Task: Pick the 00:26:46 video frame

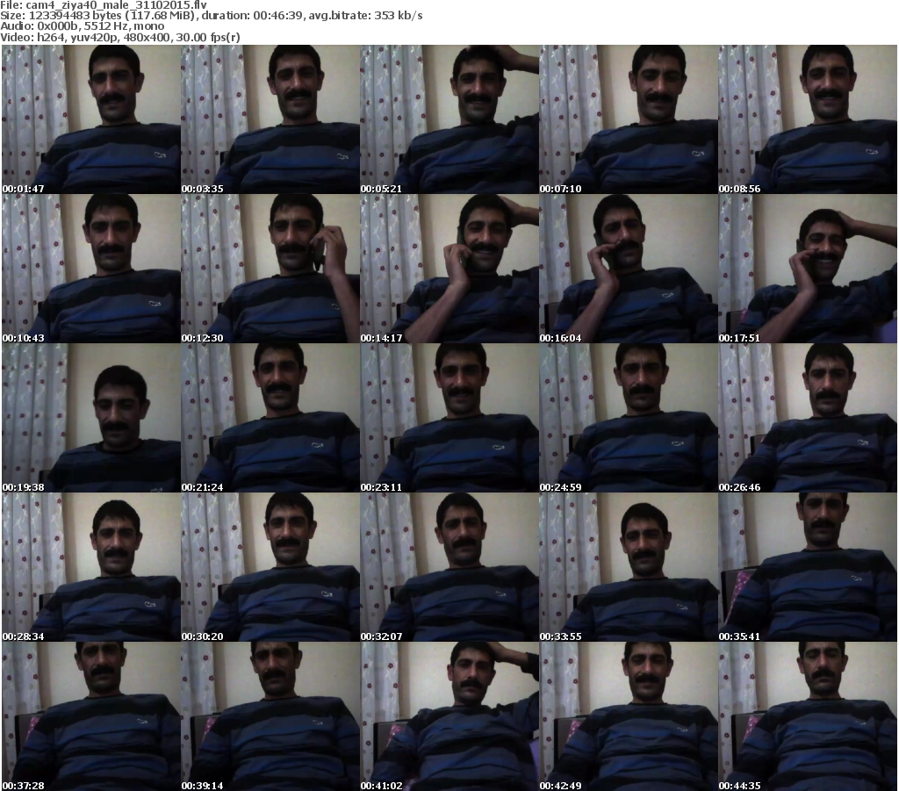Action: coord(808,418)
